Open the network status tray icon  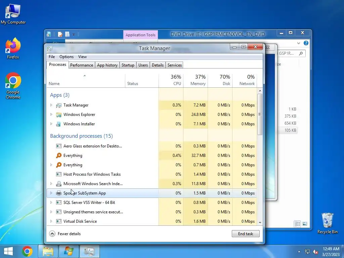pyautogui.click(x=307, y=252)
